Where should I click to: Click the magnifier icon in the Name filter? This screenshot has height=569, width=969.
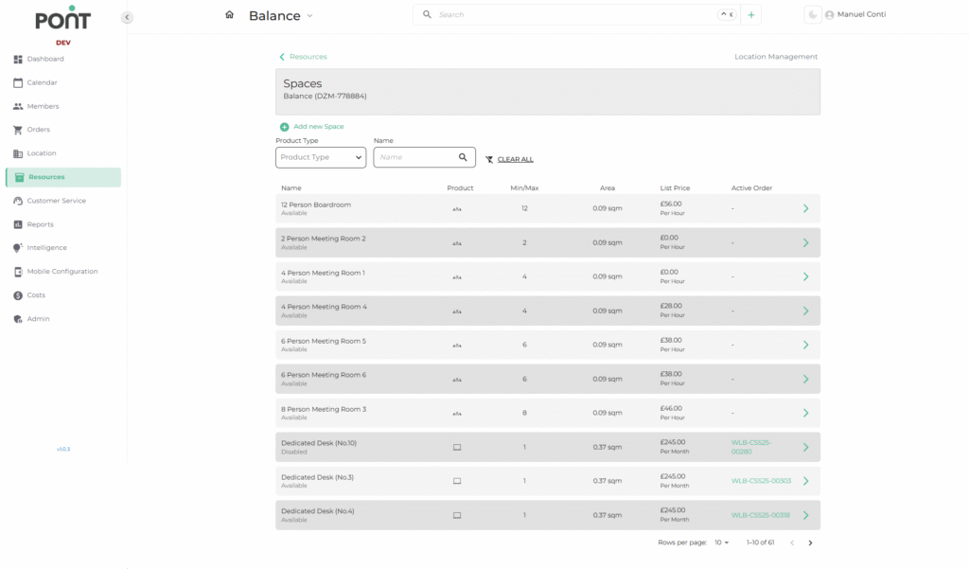tap(463, 157)
